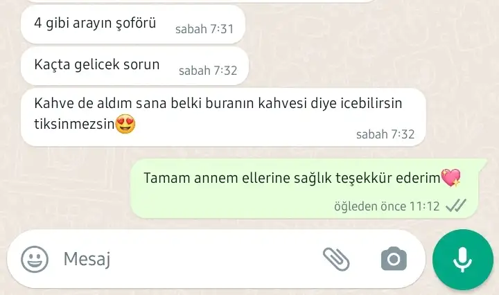This screenshot has width=499, height=295.
Task: Tap the timestamp on the Kahve message
Action: [x=385, y=134]
